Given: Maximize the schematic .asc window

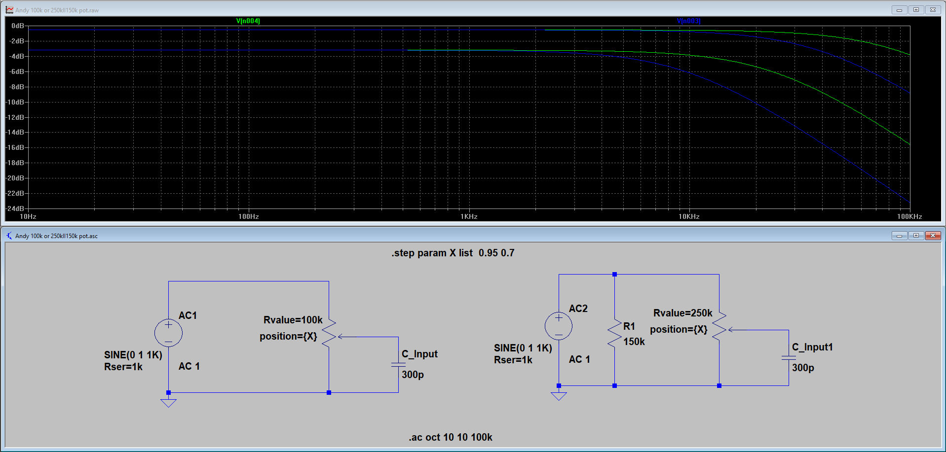Looking at the screenshot, I should (x=916, y=236).
